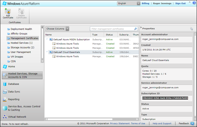This screenshot has height=127, width=197.
Task: Open User Management in the navigation
Action: coord(21,52)
